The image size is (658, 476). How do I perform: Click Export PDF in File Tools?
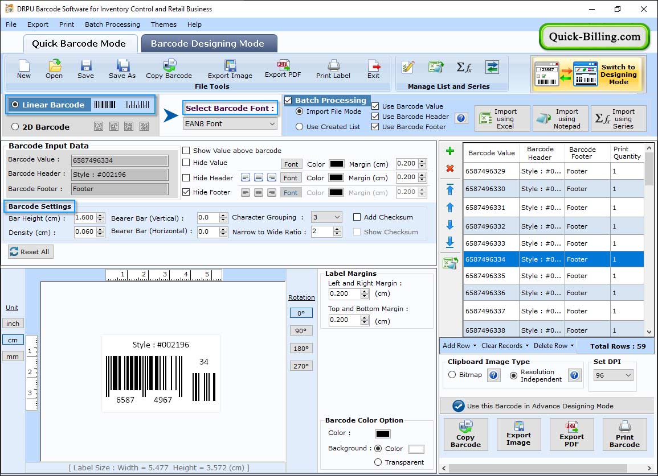(283, 69)
